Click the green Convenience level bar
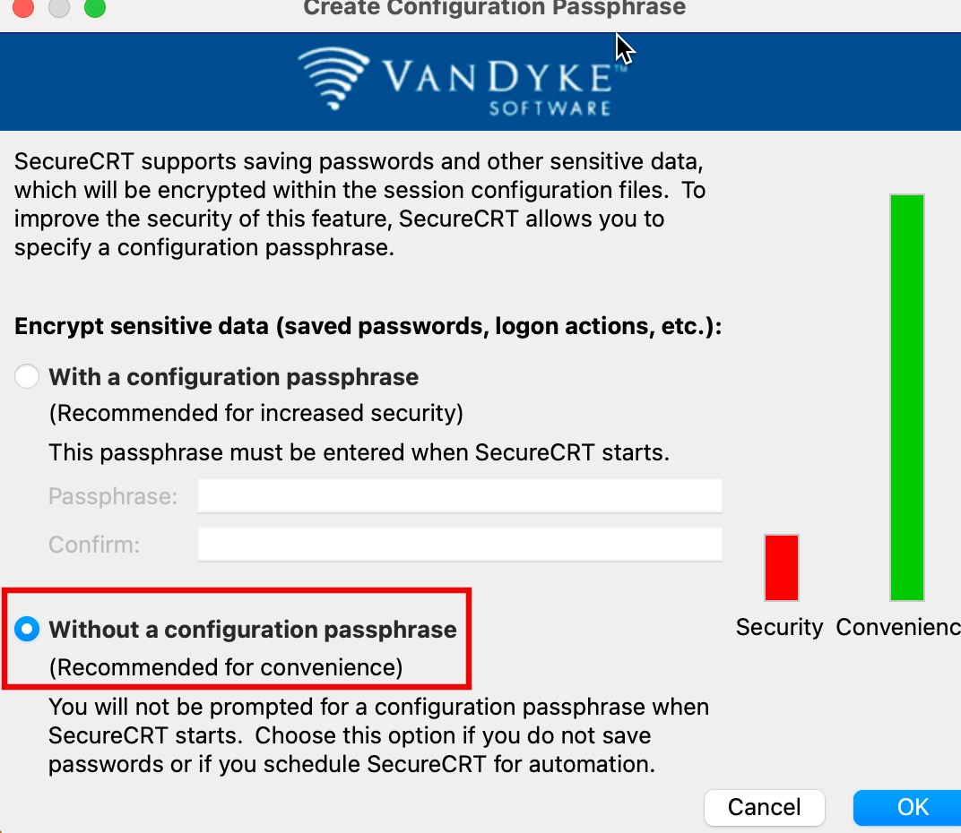The width and height of the screenshot is (961, 833). [906, 397]
